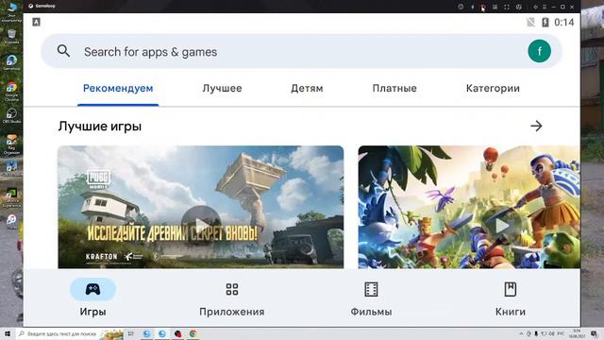Screen dimensions: 604x340
Task: Select the Приложения grid icon
Action: click(x=232, y=289)
